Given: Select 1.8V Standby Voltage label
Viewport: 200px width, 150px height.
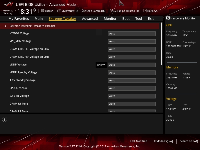Looking at the screenshot, I should tap(22, 80).
